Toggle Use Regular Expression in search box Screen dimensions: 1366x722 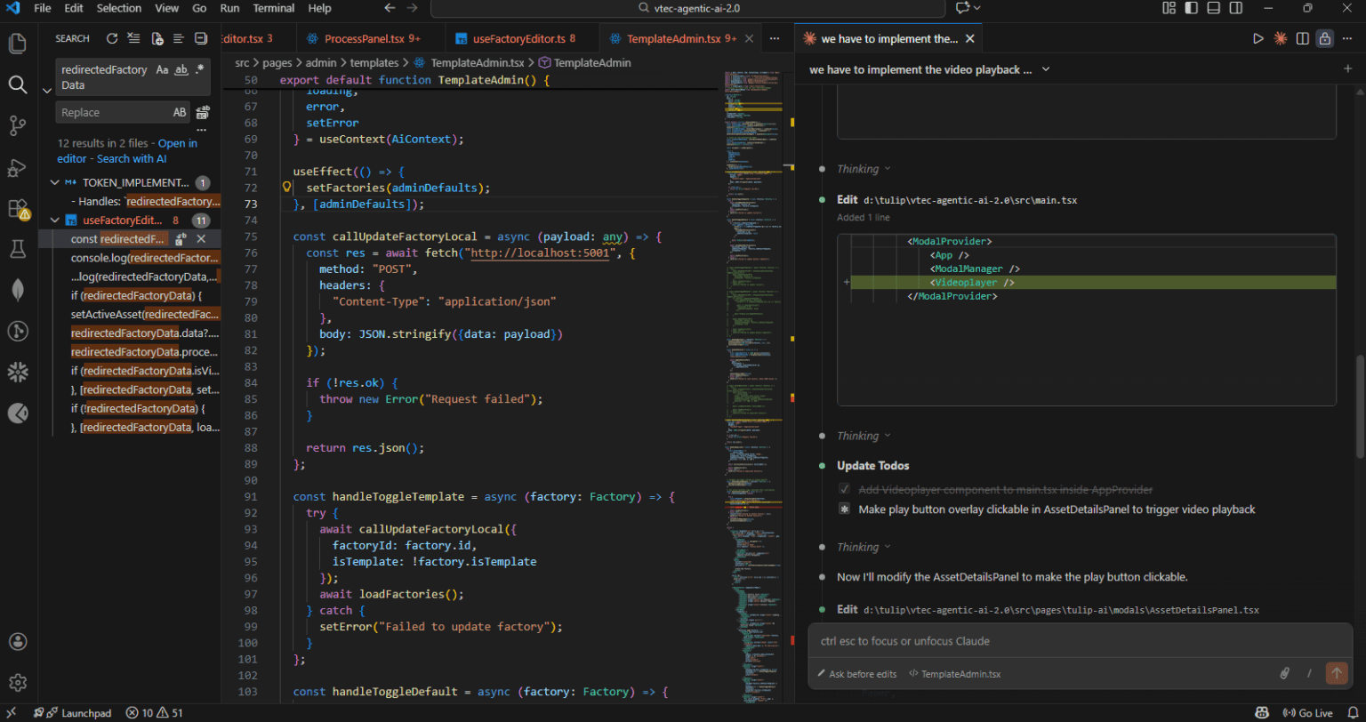click(200, 69)
